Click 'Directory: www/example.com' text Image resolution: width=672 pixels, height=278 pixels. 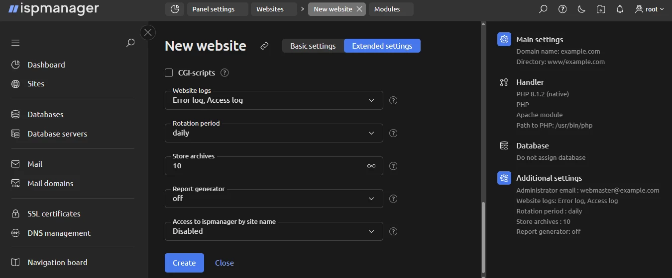(x=560, y=62)
